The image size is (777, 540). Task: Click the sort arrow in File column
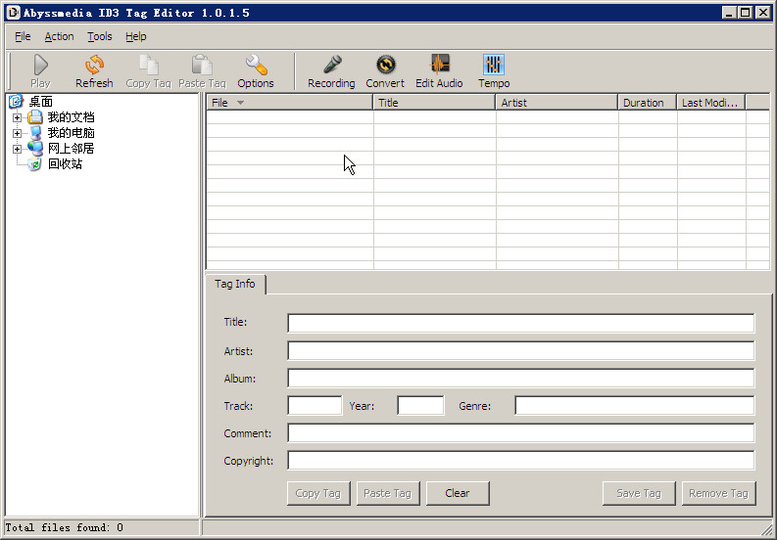pos(240,103)
